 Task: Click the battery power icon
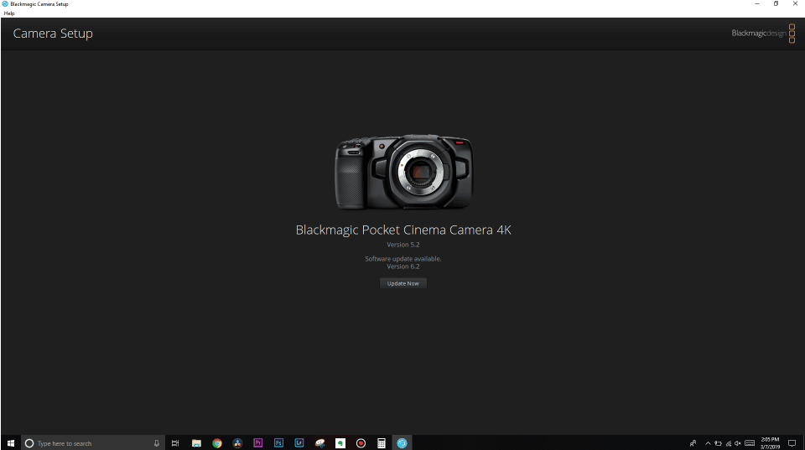tap(718, 443)
